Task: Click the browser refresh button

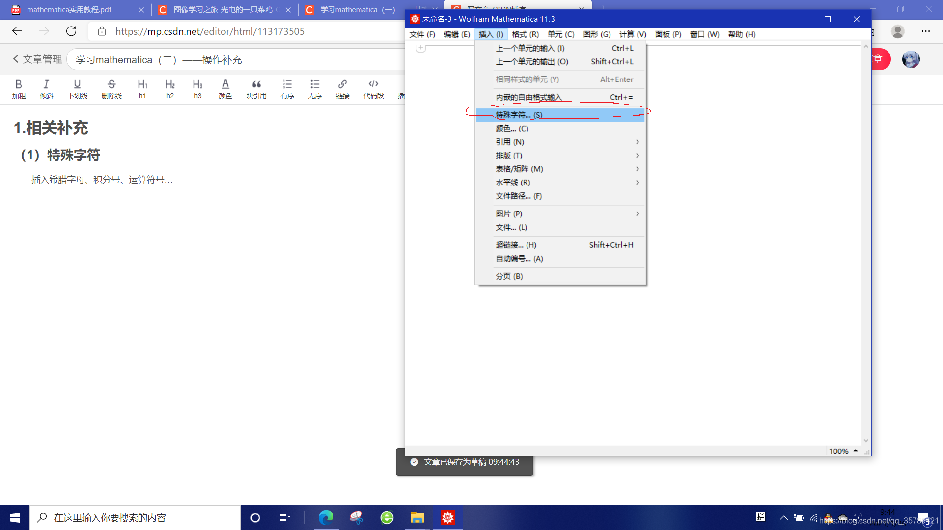Action: click(x=71, y=31)
